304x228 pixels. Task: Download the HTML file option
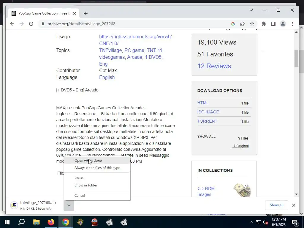(203, 103)
